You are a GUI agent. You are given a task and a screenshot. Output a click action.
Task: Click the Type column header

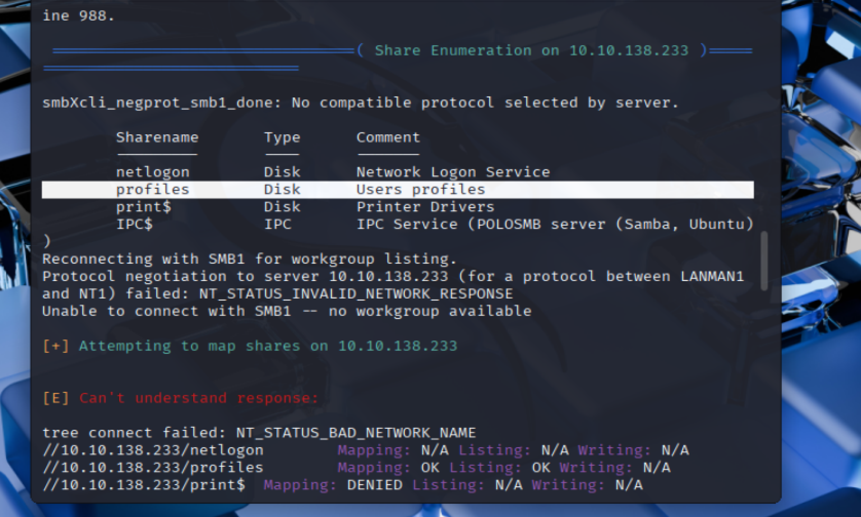[282, 137]
